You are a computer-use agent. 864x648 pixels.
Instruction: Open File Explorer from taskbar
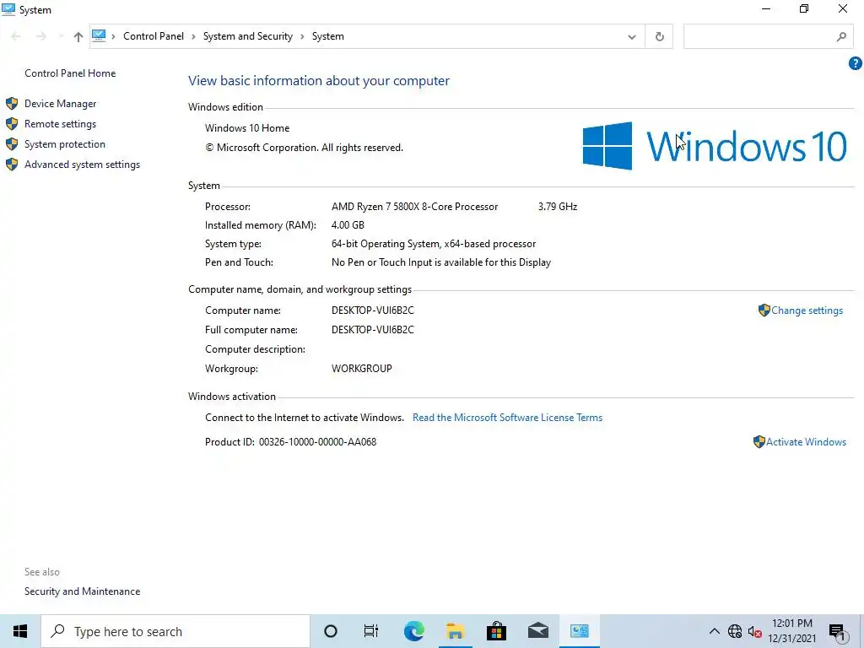pyautogui.click(x=455, y=631)
